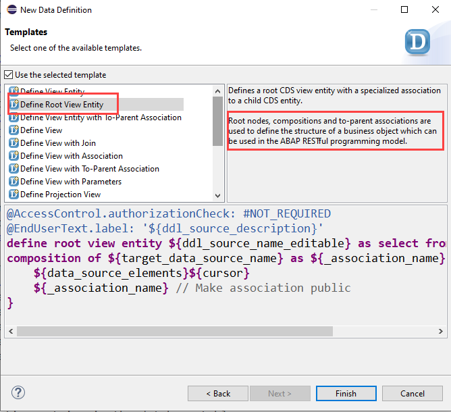Click the Define View with Parameters icon
The height and width of the screenshot is (412, 451).
14,182
